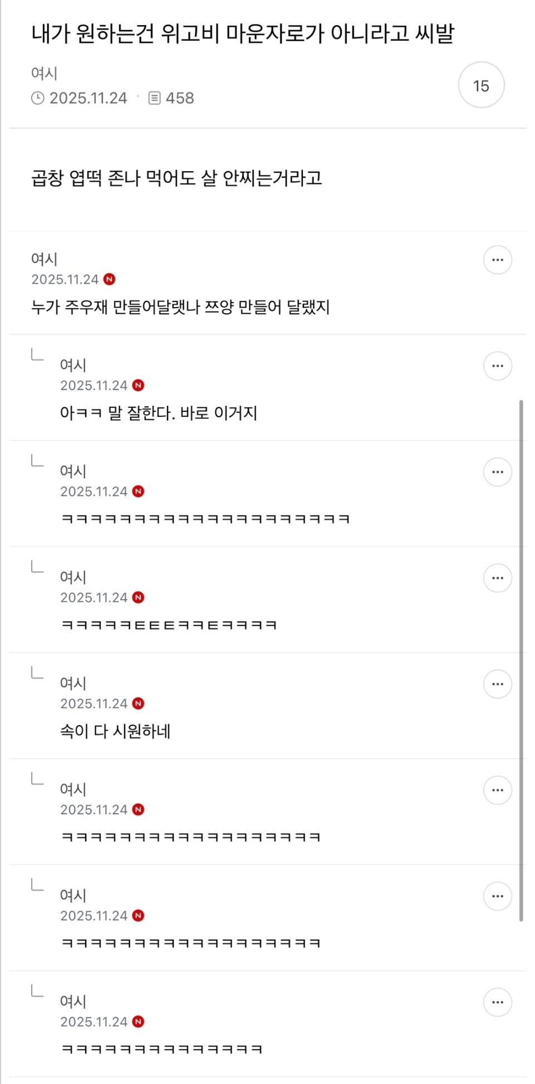
Task: Click the author 여시 of the '누가 주우재' comment
Action: click(x=45, y=259)
